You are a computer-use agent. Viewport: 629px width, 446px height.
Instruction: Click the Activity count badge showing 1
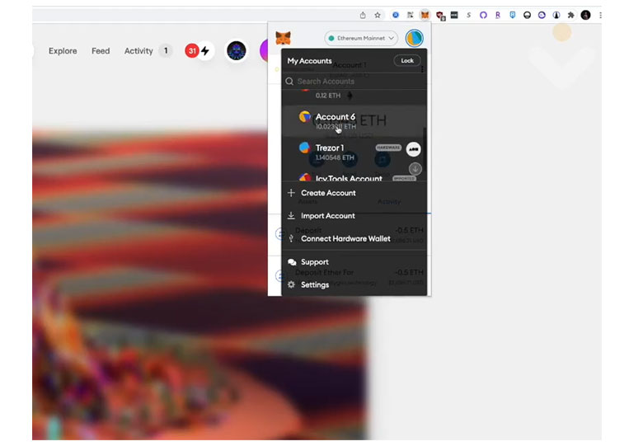(x=166, y=50)
